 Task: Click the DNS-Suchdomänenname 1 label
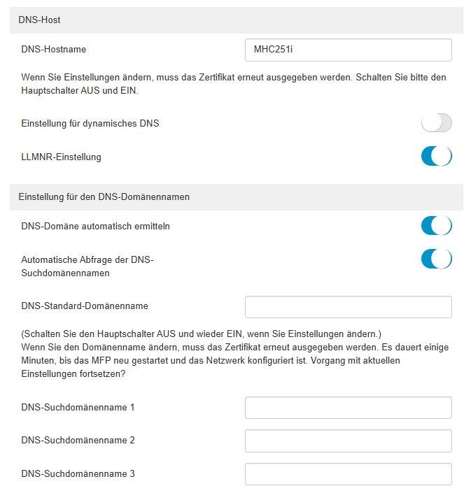coord(78,408)
